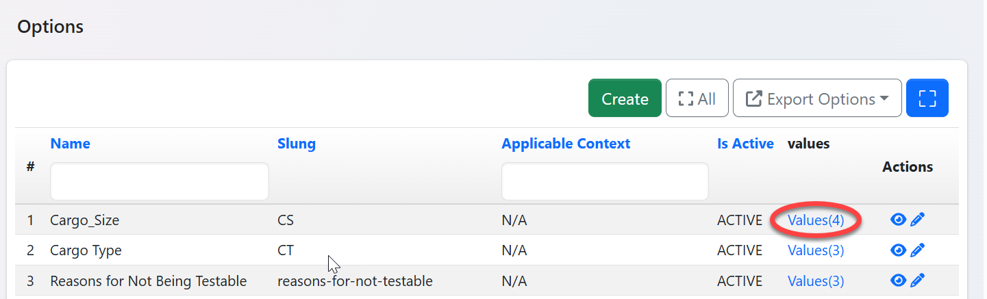Focus the Applicable Context filter input
The height and width of the screenshot is (299, 987).
[604, 181]
